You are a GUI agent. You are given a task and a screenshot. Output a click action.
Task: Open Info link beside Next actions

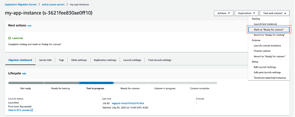click(29, 26)
